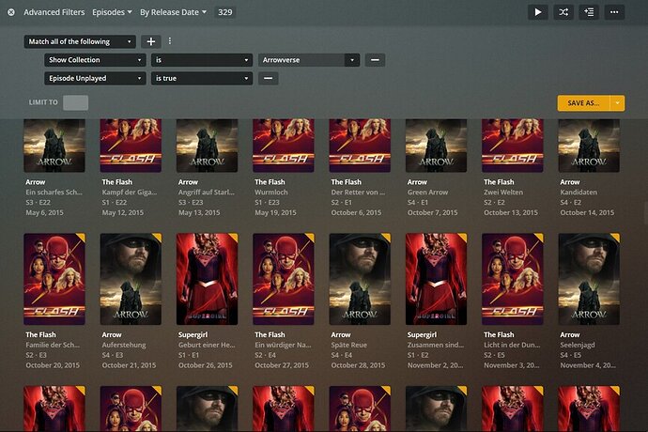Click Arrow title above Ein scharfes Sch...

click(x=36, y=182)
